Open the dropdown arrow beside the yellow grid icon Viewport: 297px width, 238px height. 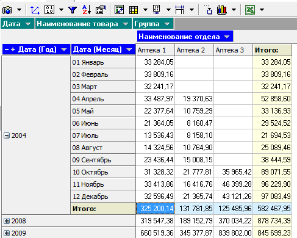(x=145, y=10)
